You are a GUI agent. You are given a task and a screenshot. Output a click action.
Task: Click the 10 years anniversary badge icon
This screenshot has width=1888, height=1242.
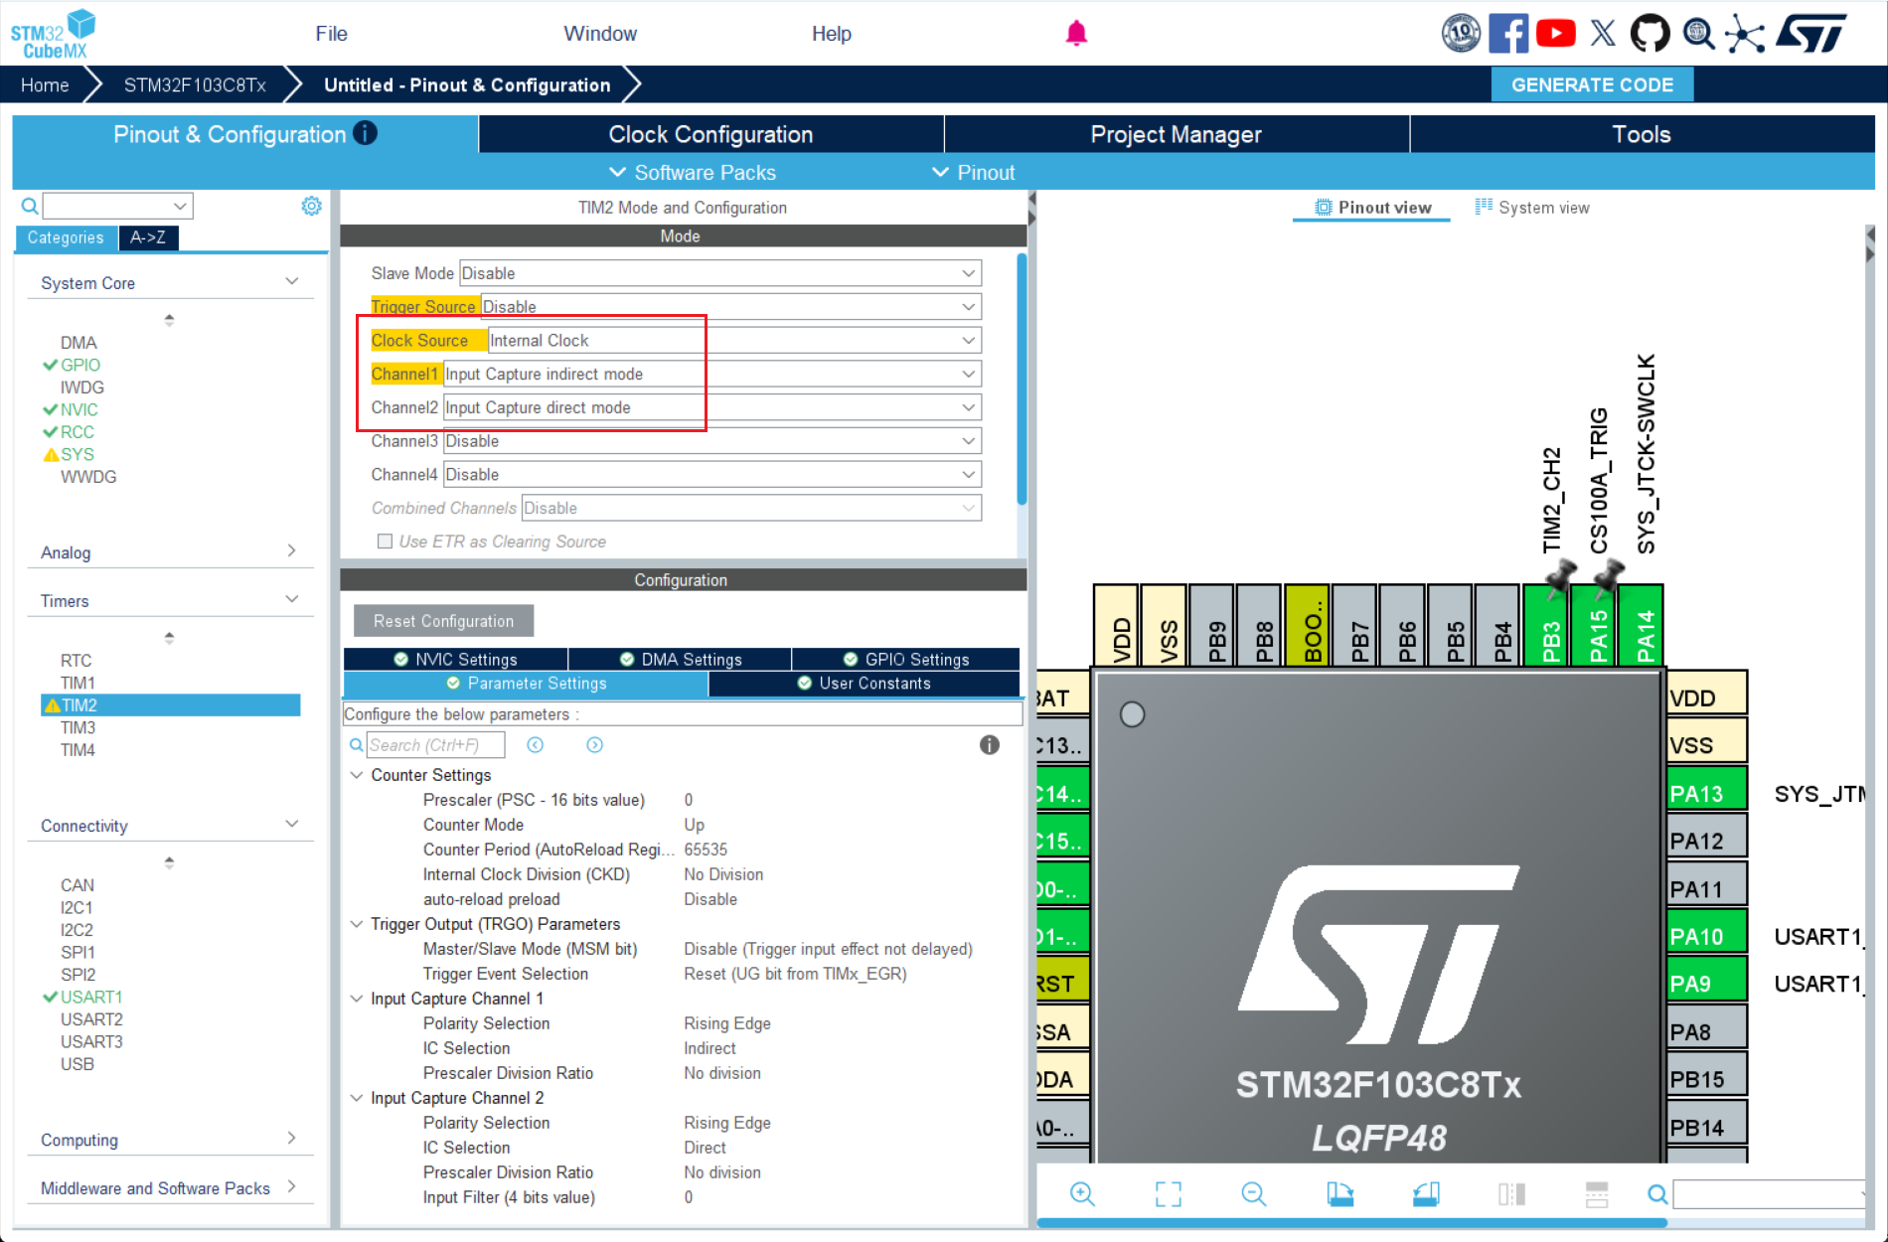[x=1461, y=34]
